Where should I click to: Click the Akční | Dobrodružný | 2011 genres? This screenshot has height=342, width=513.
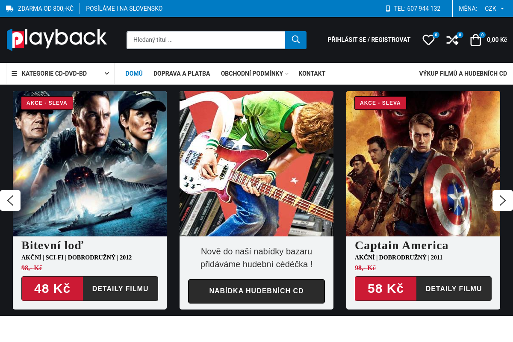[x=398, y=257]
